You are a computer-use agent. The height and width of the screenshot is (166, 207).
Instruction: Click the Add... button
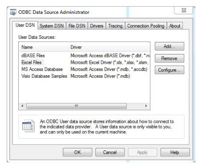170,46
